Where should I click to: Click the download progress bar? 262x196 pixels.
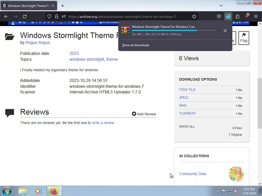pos(173,30)
